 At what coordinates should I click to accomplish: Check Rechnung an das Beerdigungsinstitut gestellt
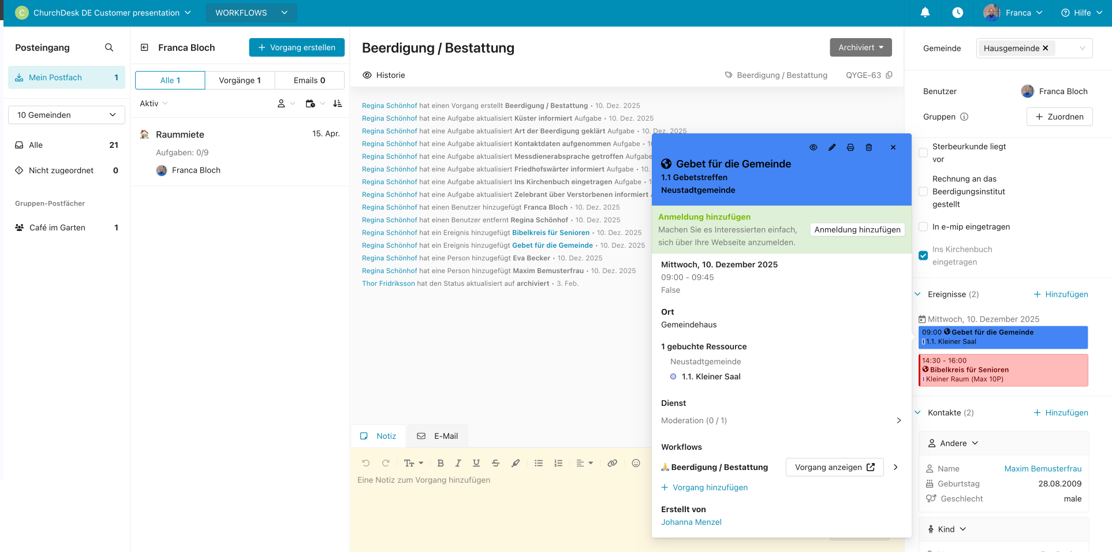coord(923,192)
